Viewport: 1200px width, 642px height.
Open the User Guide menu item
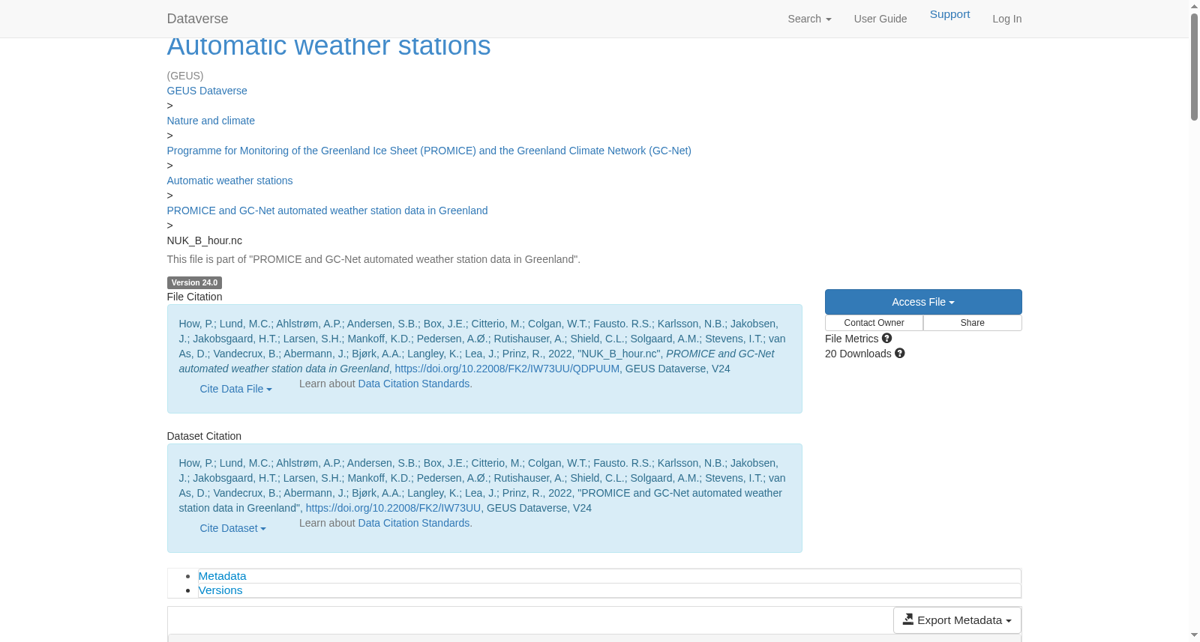[880, 19]
